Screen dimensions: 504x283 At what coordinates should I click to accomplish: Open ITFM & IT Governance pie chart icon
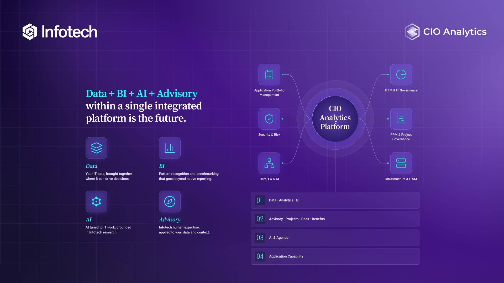point(401,74)
